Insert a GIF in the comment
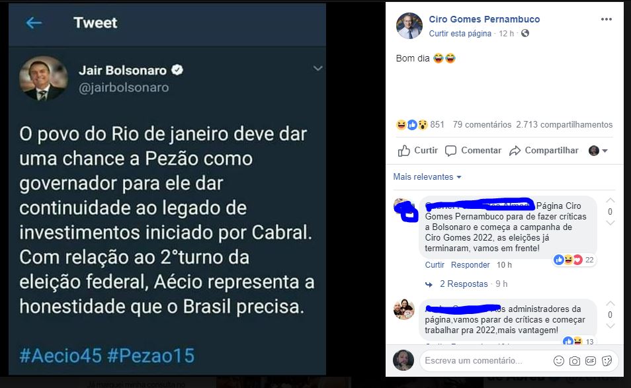This screenshot has height=388, width=631. pyautogui.click(x=591, y=361)
